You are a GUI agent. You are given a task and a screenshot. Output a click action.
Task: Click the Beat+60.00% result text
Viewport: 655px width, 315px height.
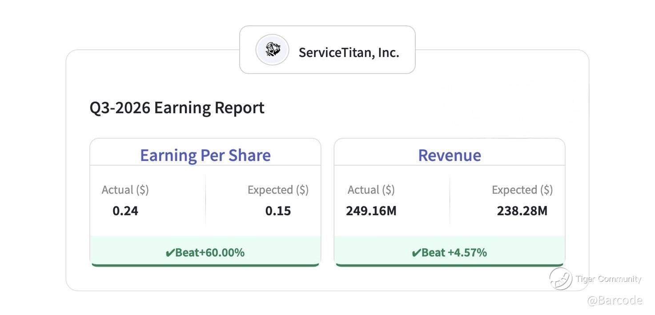click(210, 253)
